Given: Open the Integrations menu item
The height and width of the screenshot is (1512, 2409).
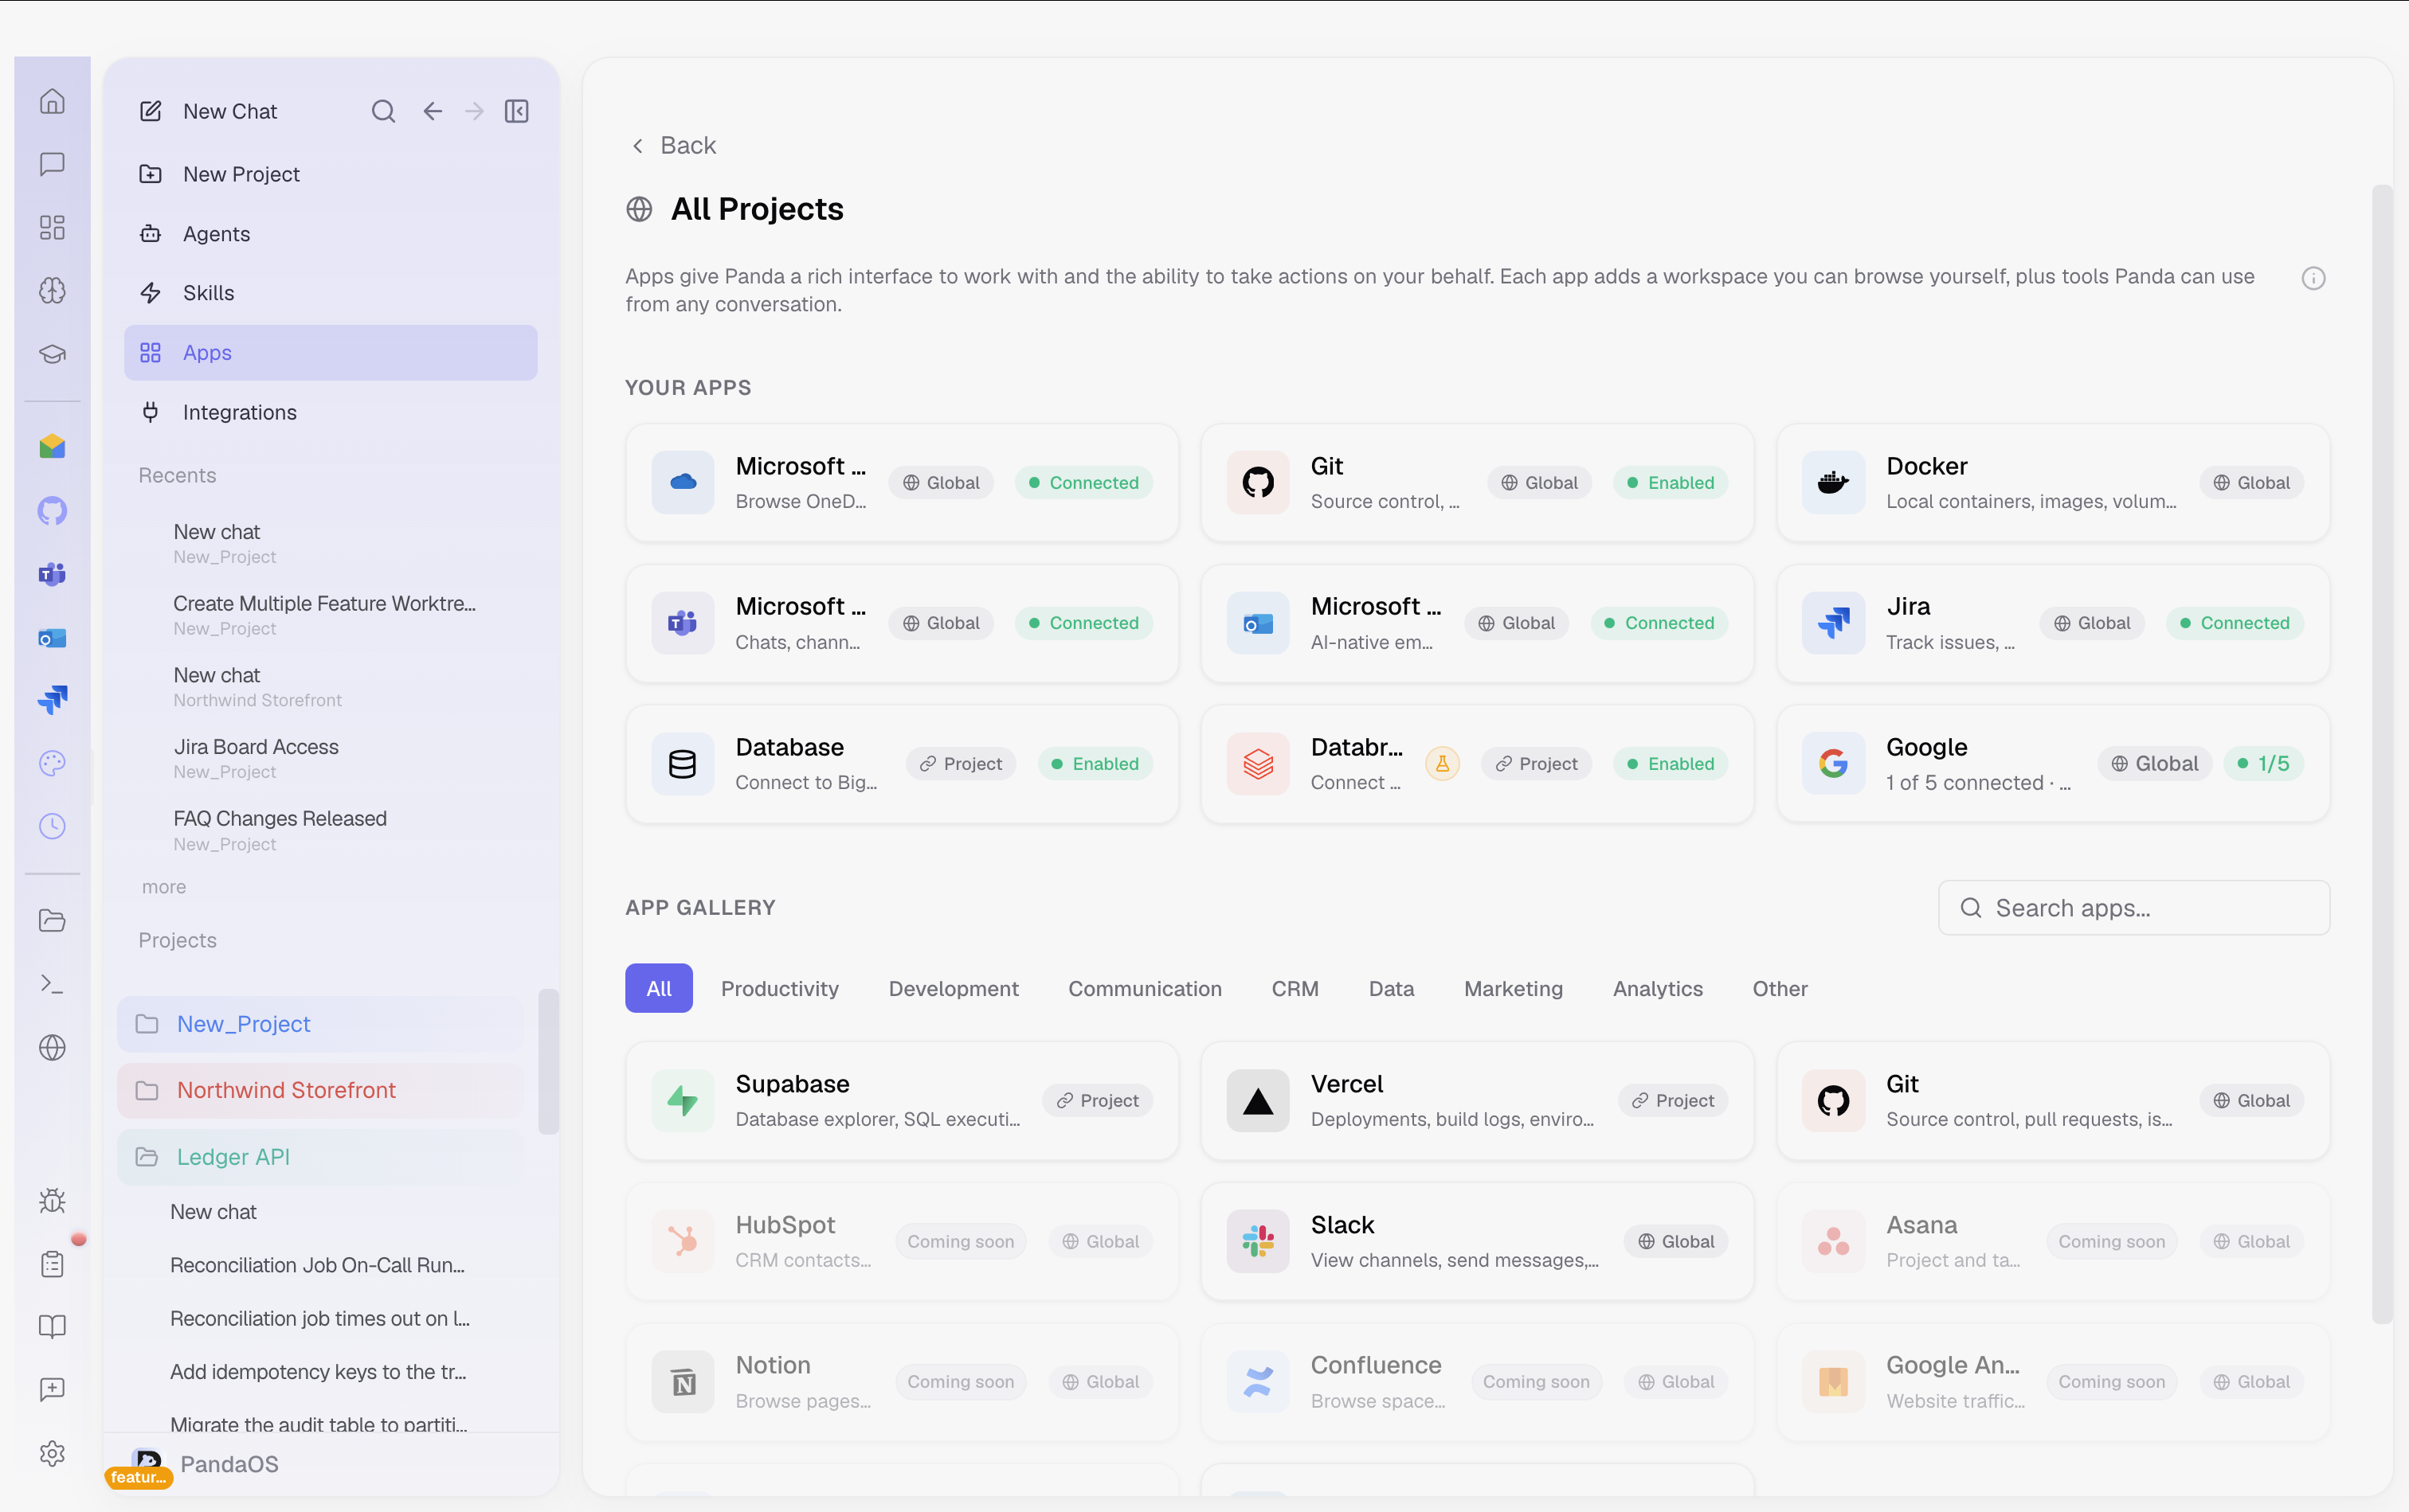Looking at the screenshot, I should click(x=330, y=412).
